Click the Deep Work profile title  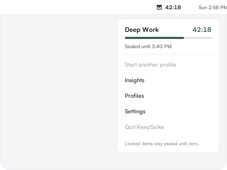tap(142, 30)
